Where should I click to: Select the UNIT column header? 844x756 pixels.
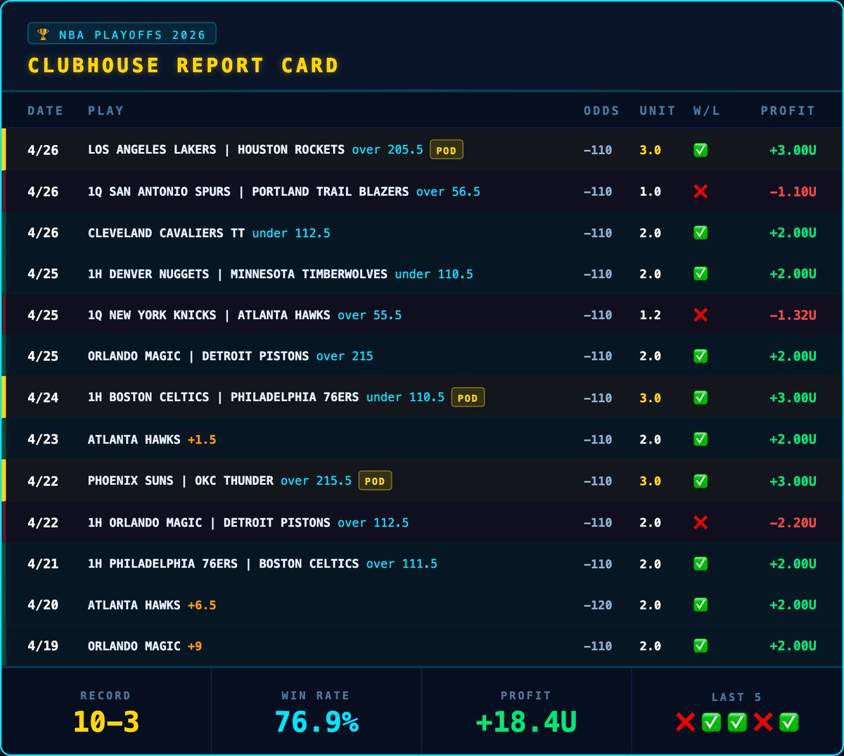(658, 111)
